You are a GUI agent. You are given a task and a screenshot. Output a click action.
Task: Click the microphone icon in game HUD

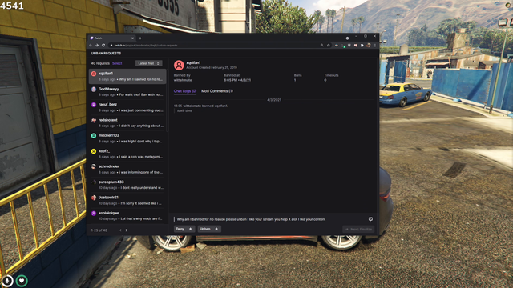tap(7, 281)
